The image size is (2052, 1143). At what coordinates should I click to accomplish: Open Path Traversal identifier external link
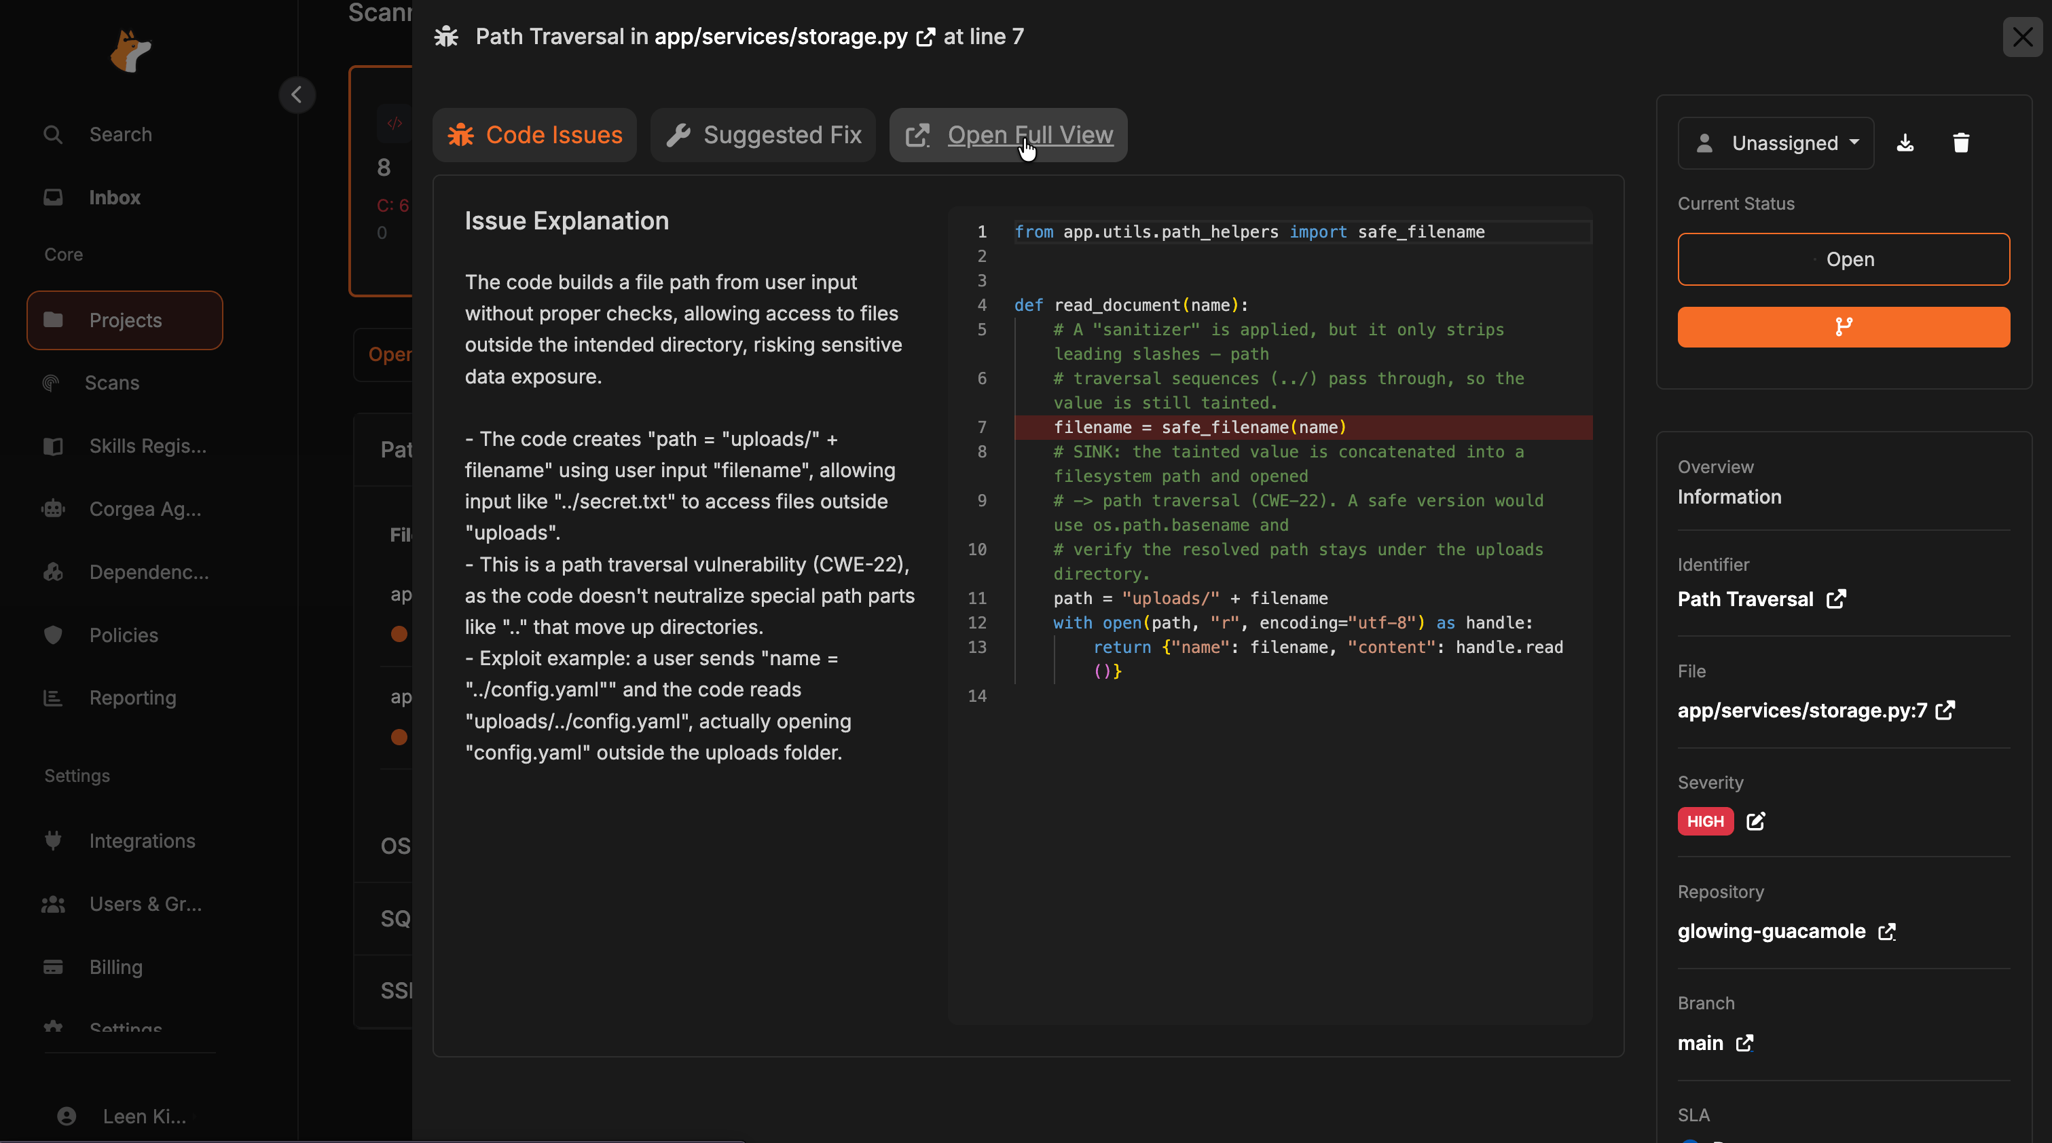coord(1836,599)
